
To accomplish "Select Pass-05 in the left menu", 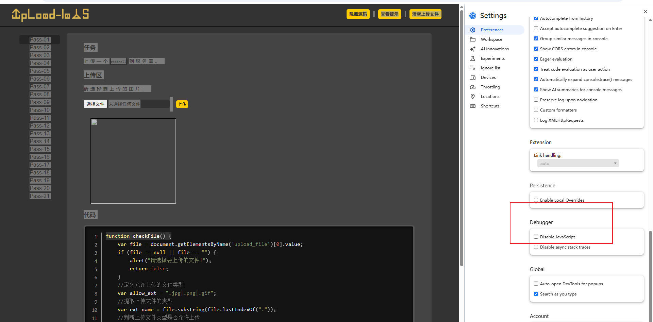I will 40,71.
